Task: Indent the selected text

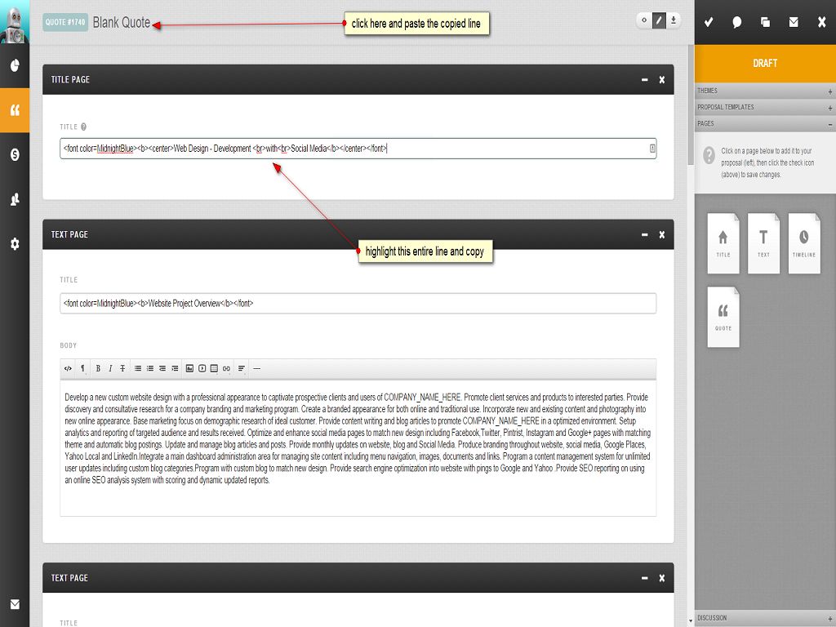Action: 175,368
